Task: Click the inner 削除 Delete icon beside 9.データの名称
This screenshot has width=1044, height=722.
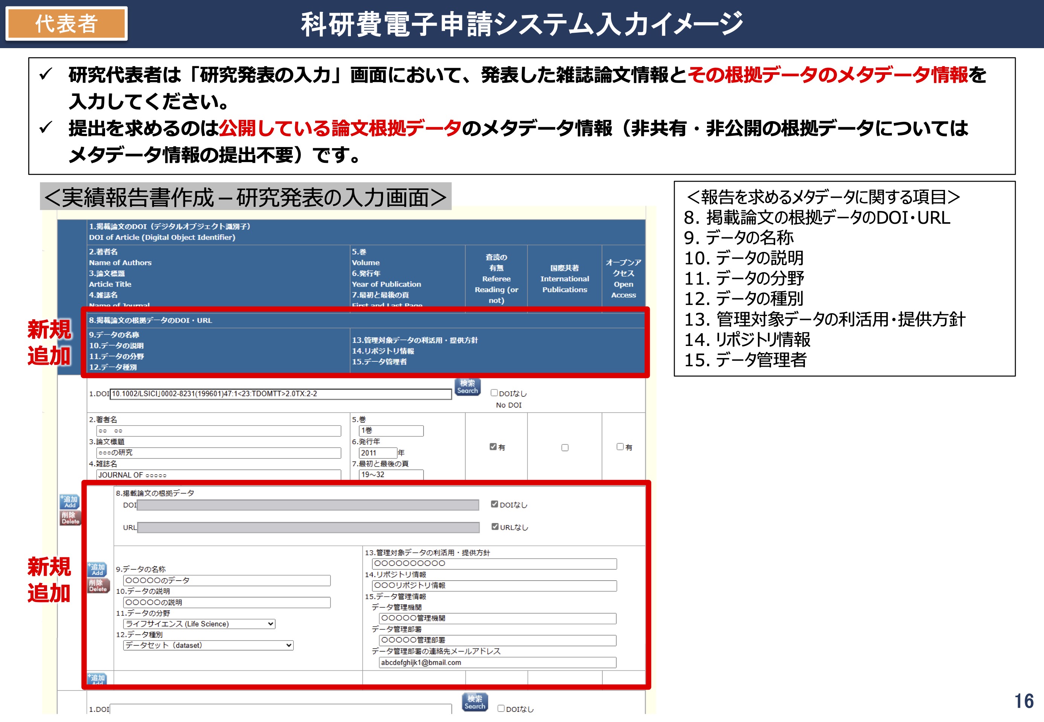Action: (98, 586)
